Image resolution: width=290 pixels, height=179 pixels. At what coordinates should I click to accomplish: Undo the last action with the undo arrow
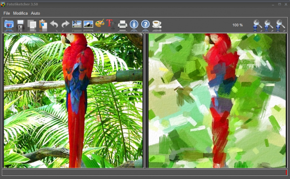point(54,25)
